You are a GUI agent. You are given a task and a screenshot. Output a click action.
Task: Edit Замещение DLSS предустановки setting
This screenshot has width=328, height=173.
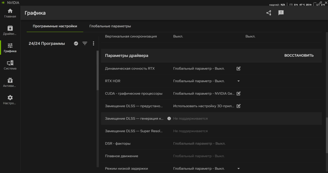[x=238, y=106]
